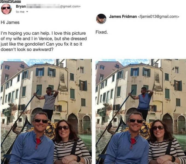Click James Fridman's profile avatar
The width and height of the screenshot is (186, 164).
click(101, 19)
